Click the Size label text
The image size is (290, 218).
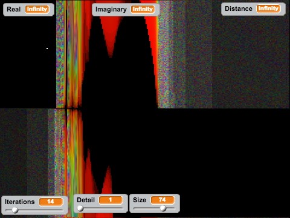[140, 200]
